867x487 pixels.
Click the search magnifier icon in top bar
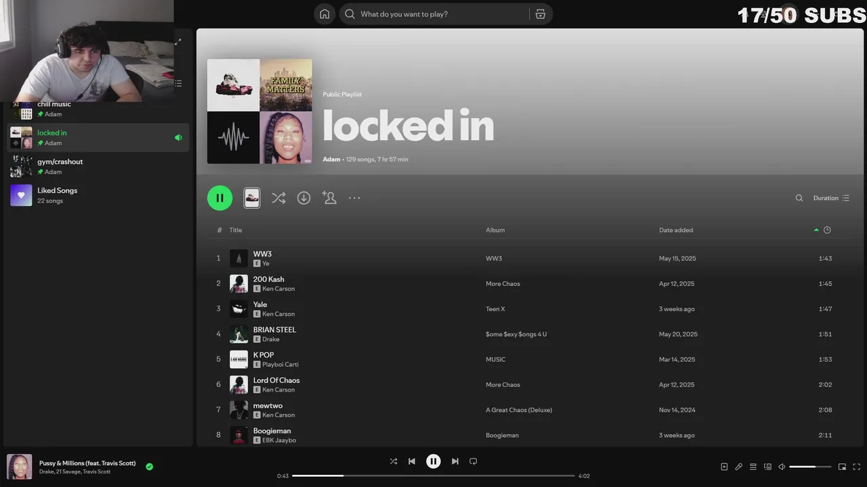pos(350,14)
